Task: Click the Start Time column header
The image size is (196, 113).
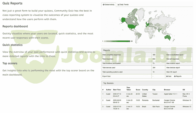Action: pos(117,90)
